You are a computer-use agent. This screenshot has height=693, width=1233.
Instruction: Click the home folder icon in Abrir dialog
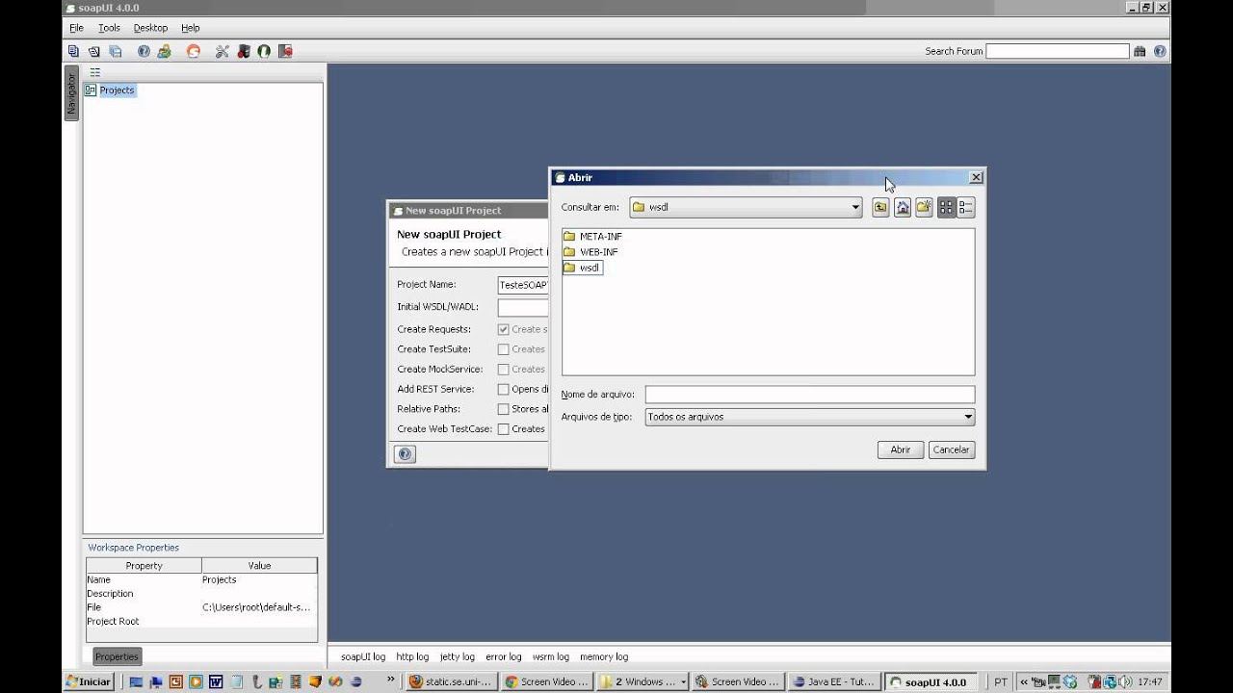903,207
